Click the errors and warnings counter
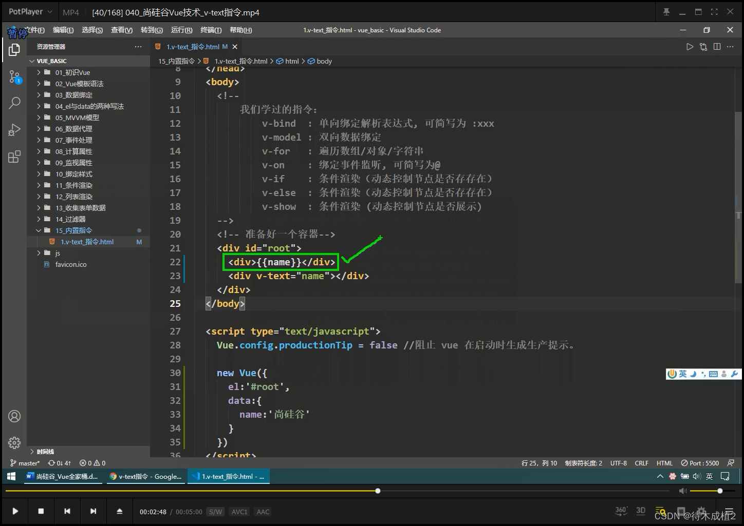This screenshot has width=744, height=526. [93, 463]
